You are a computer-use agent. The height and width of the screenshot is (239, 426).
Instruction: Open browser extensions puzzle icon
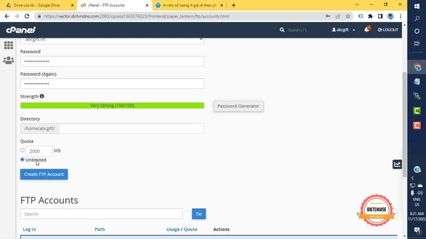coord(370,16)
